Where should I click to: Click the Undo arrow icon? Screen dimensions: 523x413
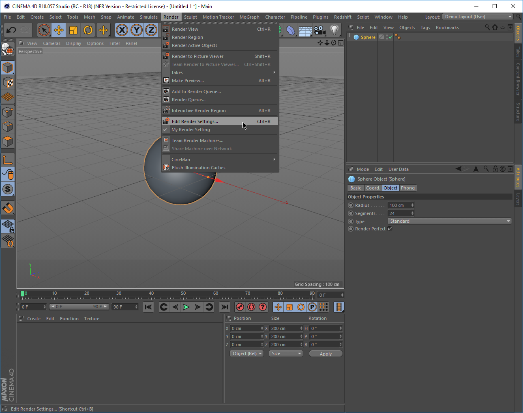pyautogui.click(x=11, y=30)
